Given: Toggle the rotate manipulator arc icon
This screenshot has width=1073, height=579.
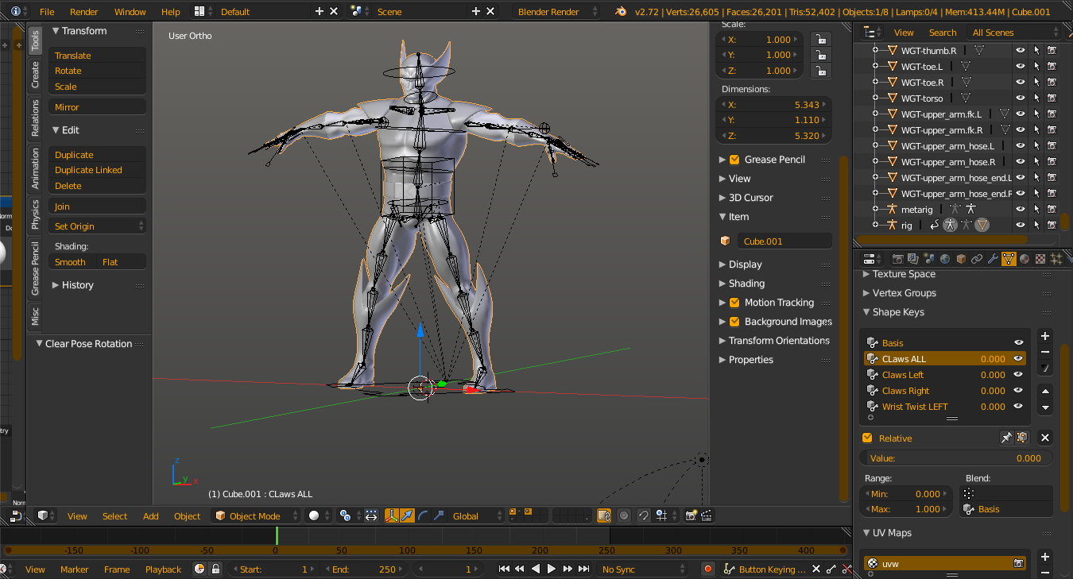Looking at the screenshot, I should point(422,516).
